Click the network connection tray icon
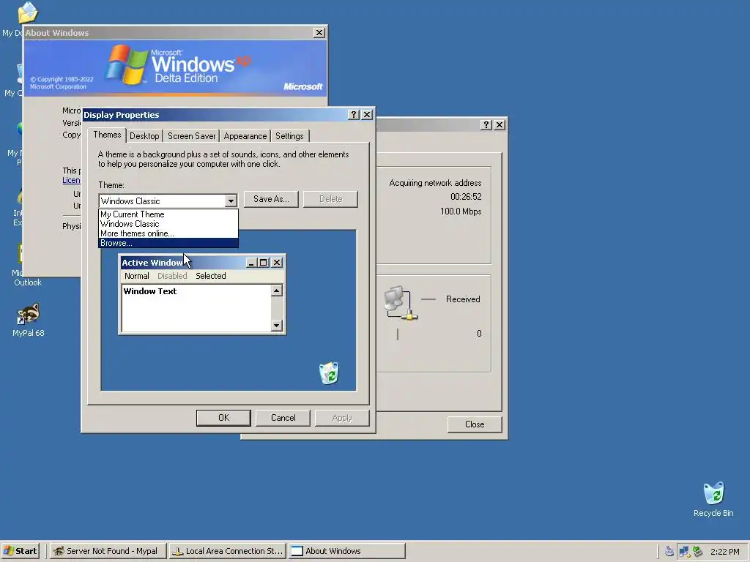This screenshot has height=562, width=750. coord(683,552)
